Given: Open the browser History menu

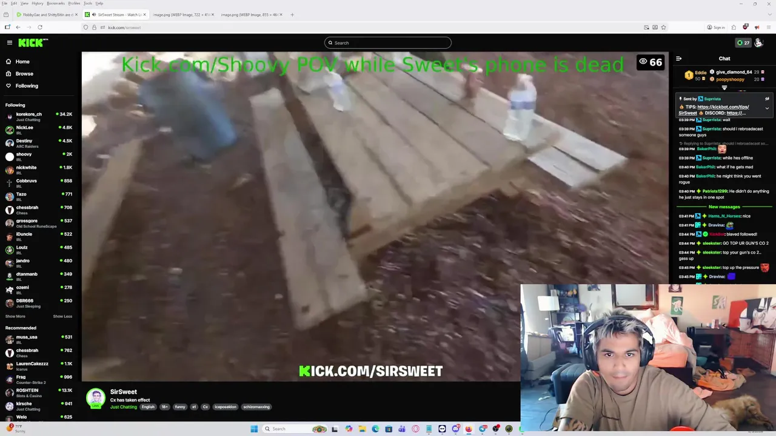Looking at the screenshot, I should [x=38, y=3].
